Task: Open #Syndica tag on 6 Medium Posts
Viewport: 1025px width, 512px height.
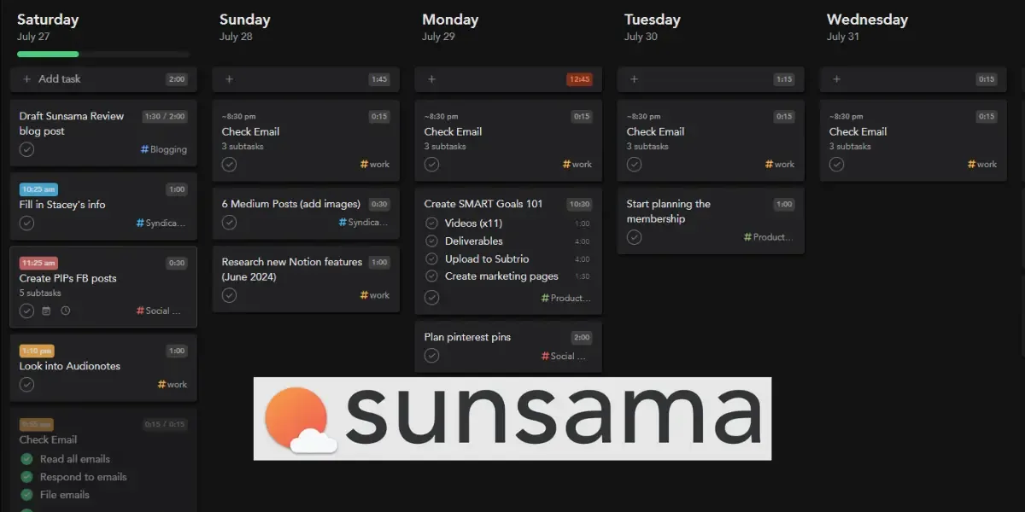Action: pos(363,223)
